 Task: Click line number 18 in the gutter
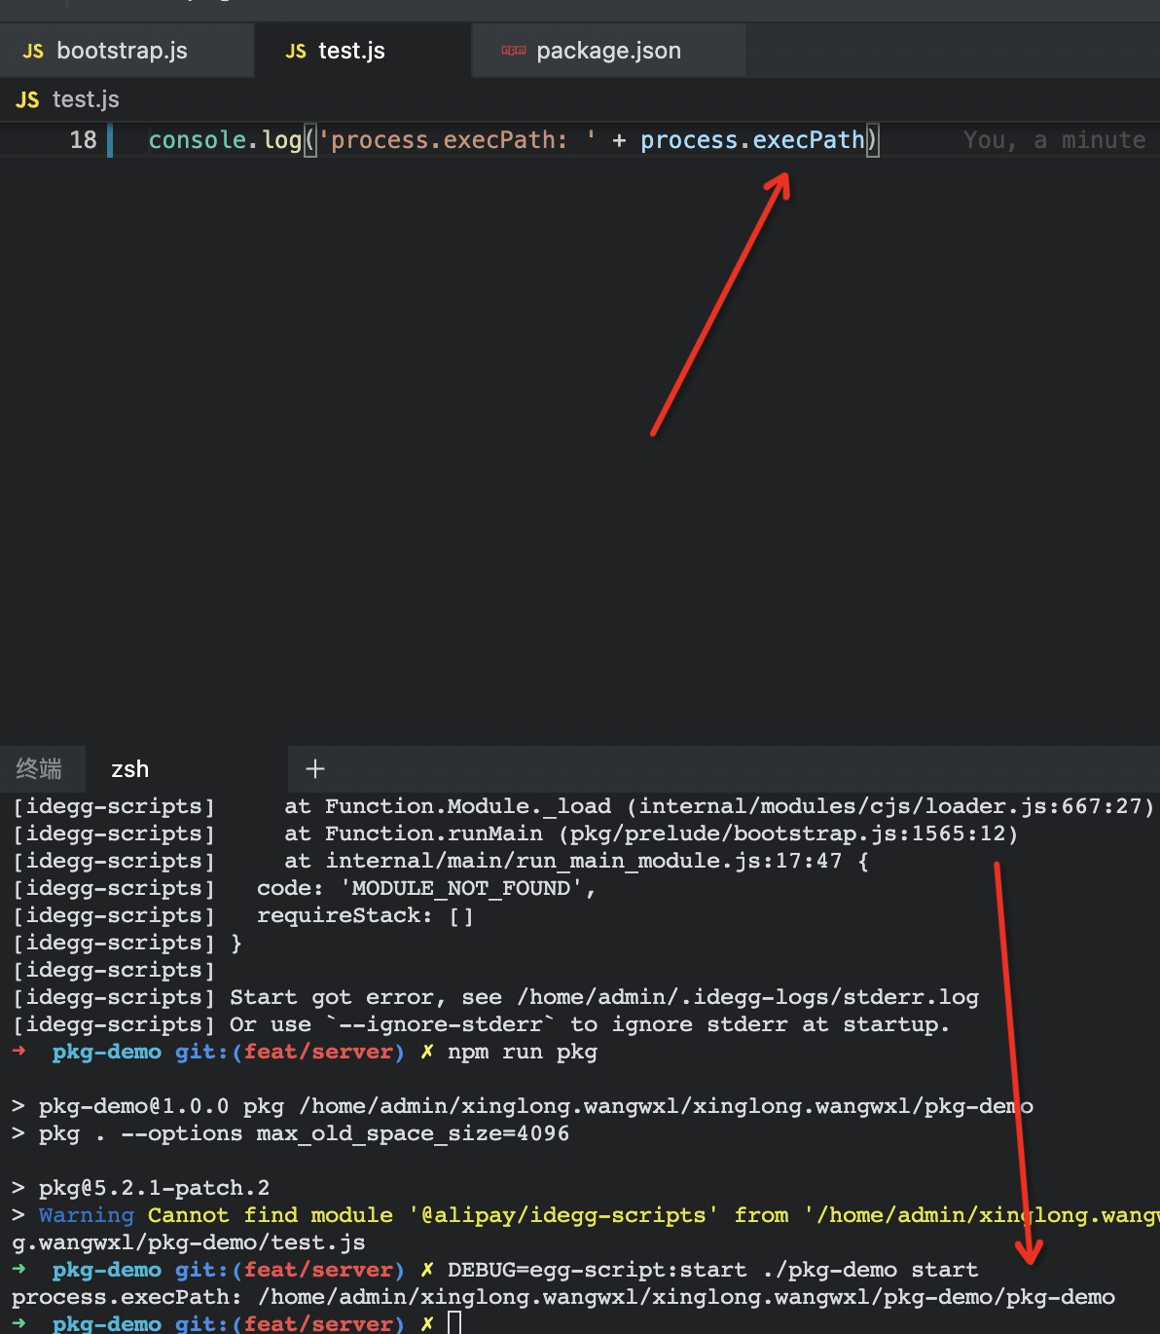pyautogui.click(x=83, y=139)
